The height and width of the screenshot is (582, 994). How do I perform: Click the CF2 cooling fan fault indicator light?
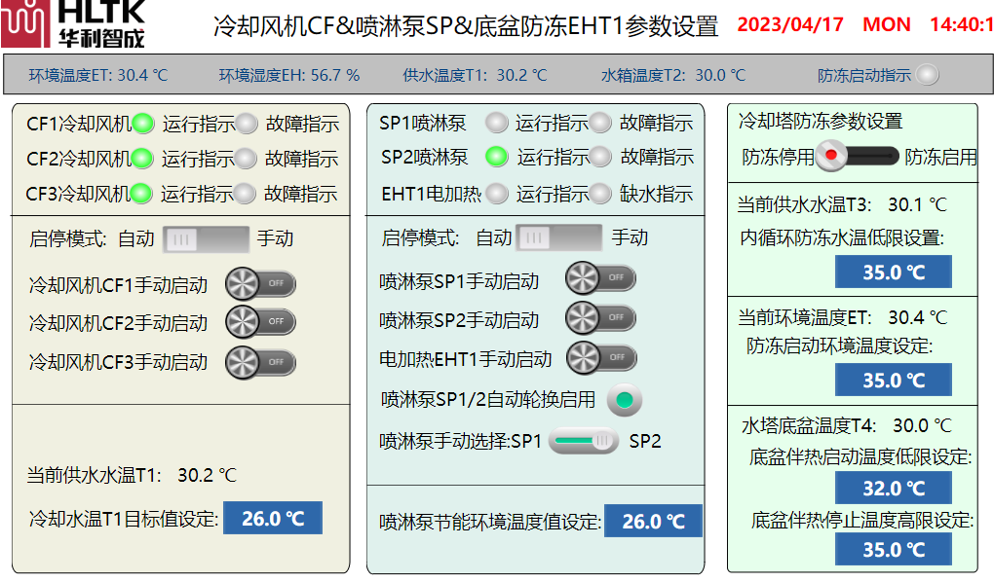[247, 158]
